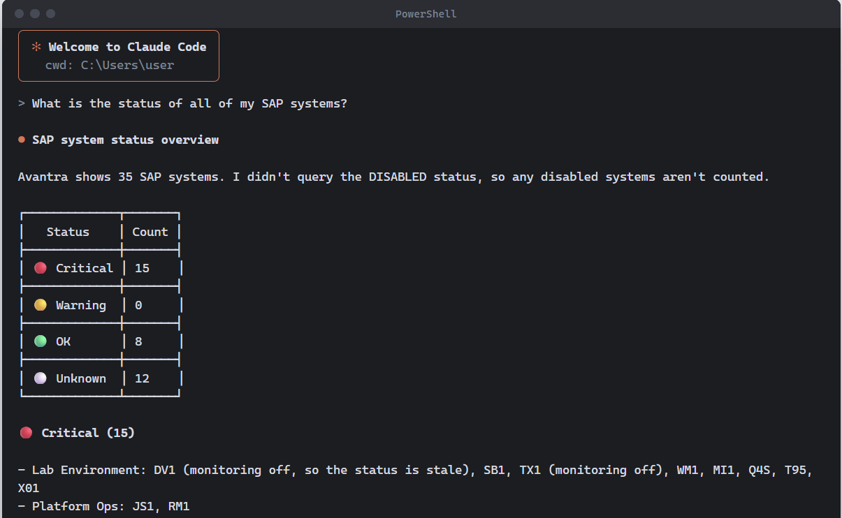Click the green maximize window dot
This screenshot has width=842, height=518.
click(x=50, y=14)
